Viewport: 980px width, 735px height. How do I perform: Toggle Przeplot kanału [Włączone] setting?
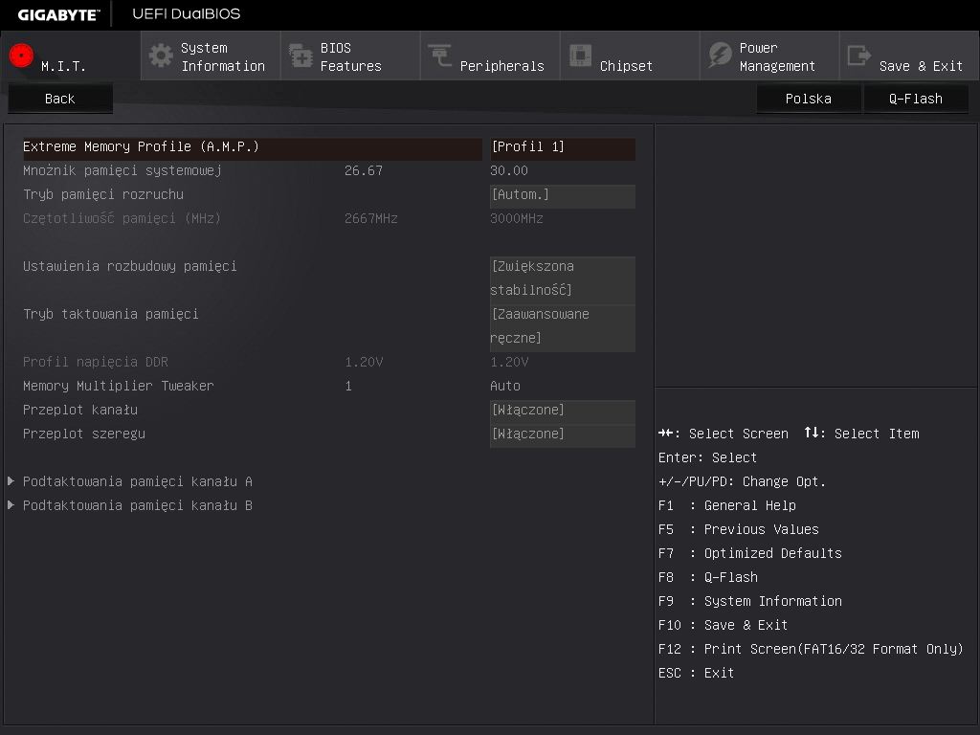(562, 411)
